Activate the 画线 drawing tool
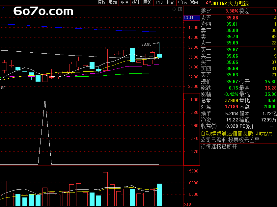 [x=147, y=3]
